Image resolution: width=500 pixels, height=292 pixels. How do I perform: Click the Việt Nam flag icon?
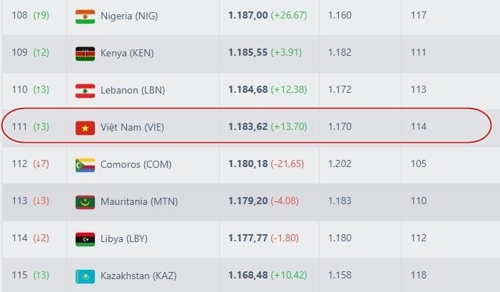(85, 127)
